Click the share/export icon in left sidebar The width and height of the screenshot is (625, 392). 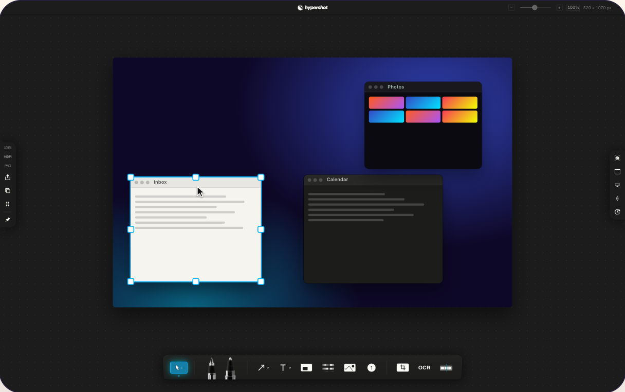pyautogui.click(x=8, y=177)
